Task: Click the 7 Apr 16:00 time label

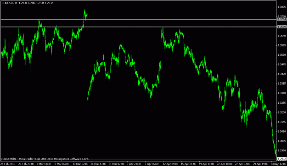Action: 152,164
